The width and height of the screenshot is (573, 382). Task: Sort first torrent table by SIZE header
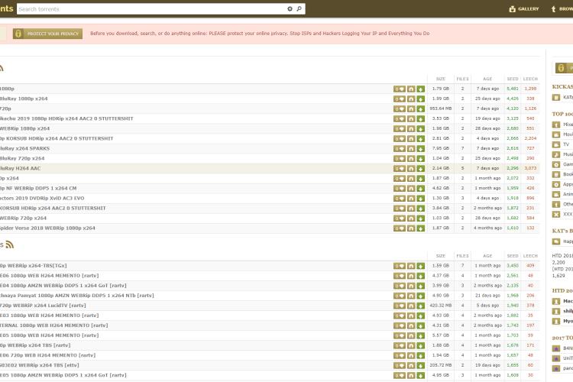[441, 79]
